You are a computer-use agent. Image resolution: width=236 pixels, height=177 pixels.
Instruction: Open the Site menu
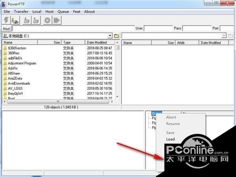point(7,11)
